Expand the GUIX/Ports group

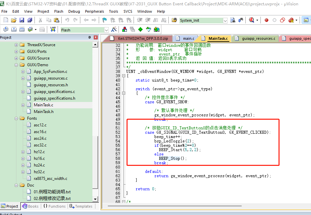point(16,51)
